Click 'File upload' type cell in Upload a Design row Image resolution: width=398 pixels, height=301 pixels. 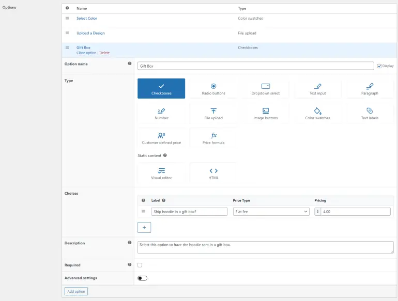pyautogui.click(x=247, y=33)
